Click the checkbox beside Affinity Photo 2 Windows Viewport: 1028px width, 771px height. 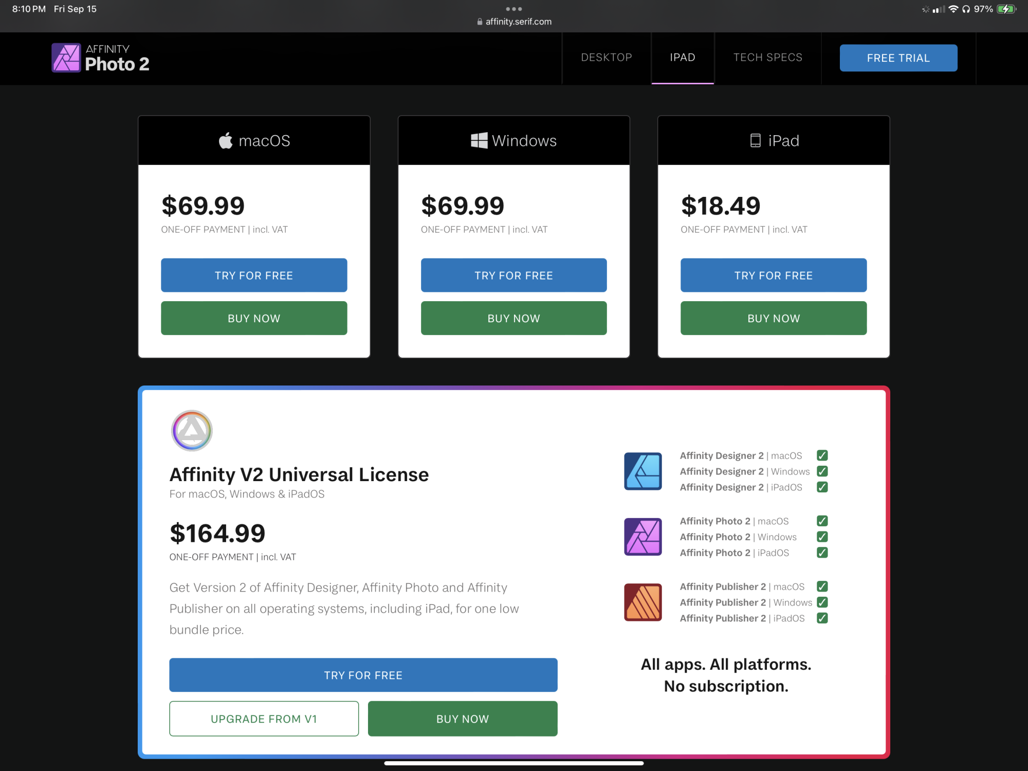(x=822, y=537)
